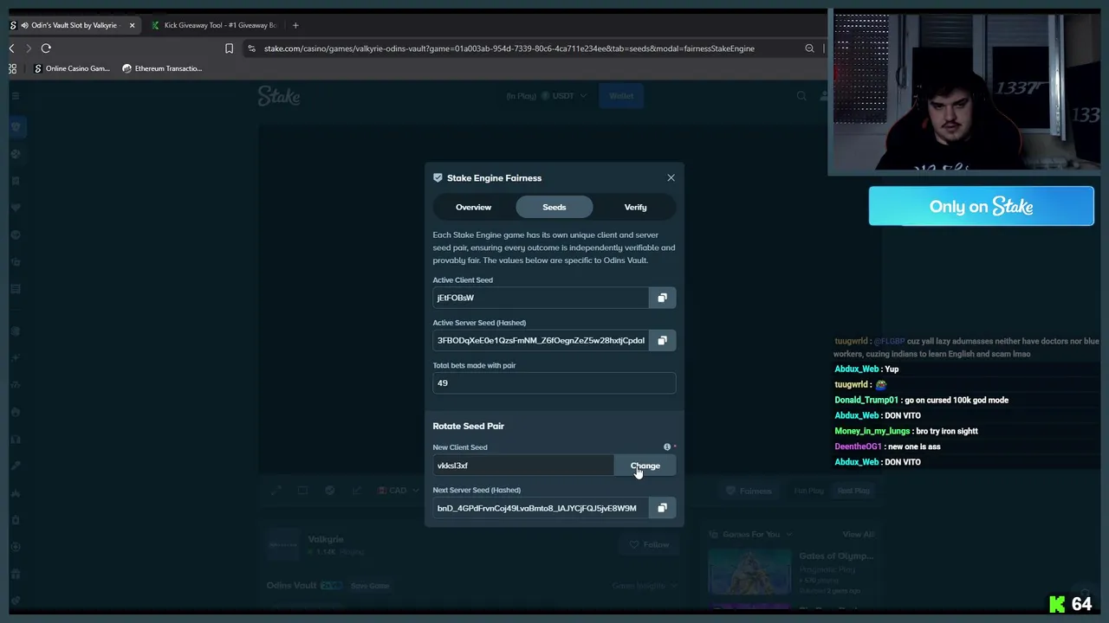1109x623 pixels.
Task: Click Save Game button
Action: (x=369, y=586)
